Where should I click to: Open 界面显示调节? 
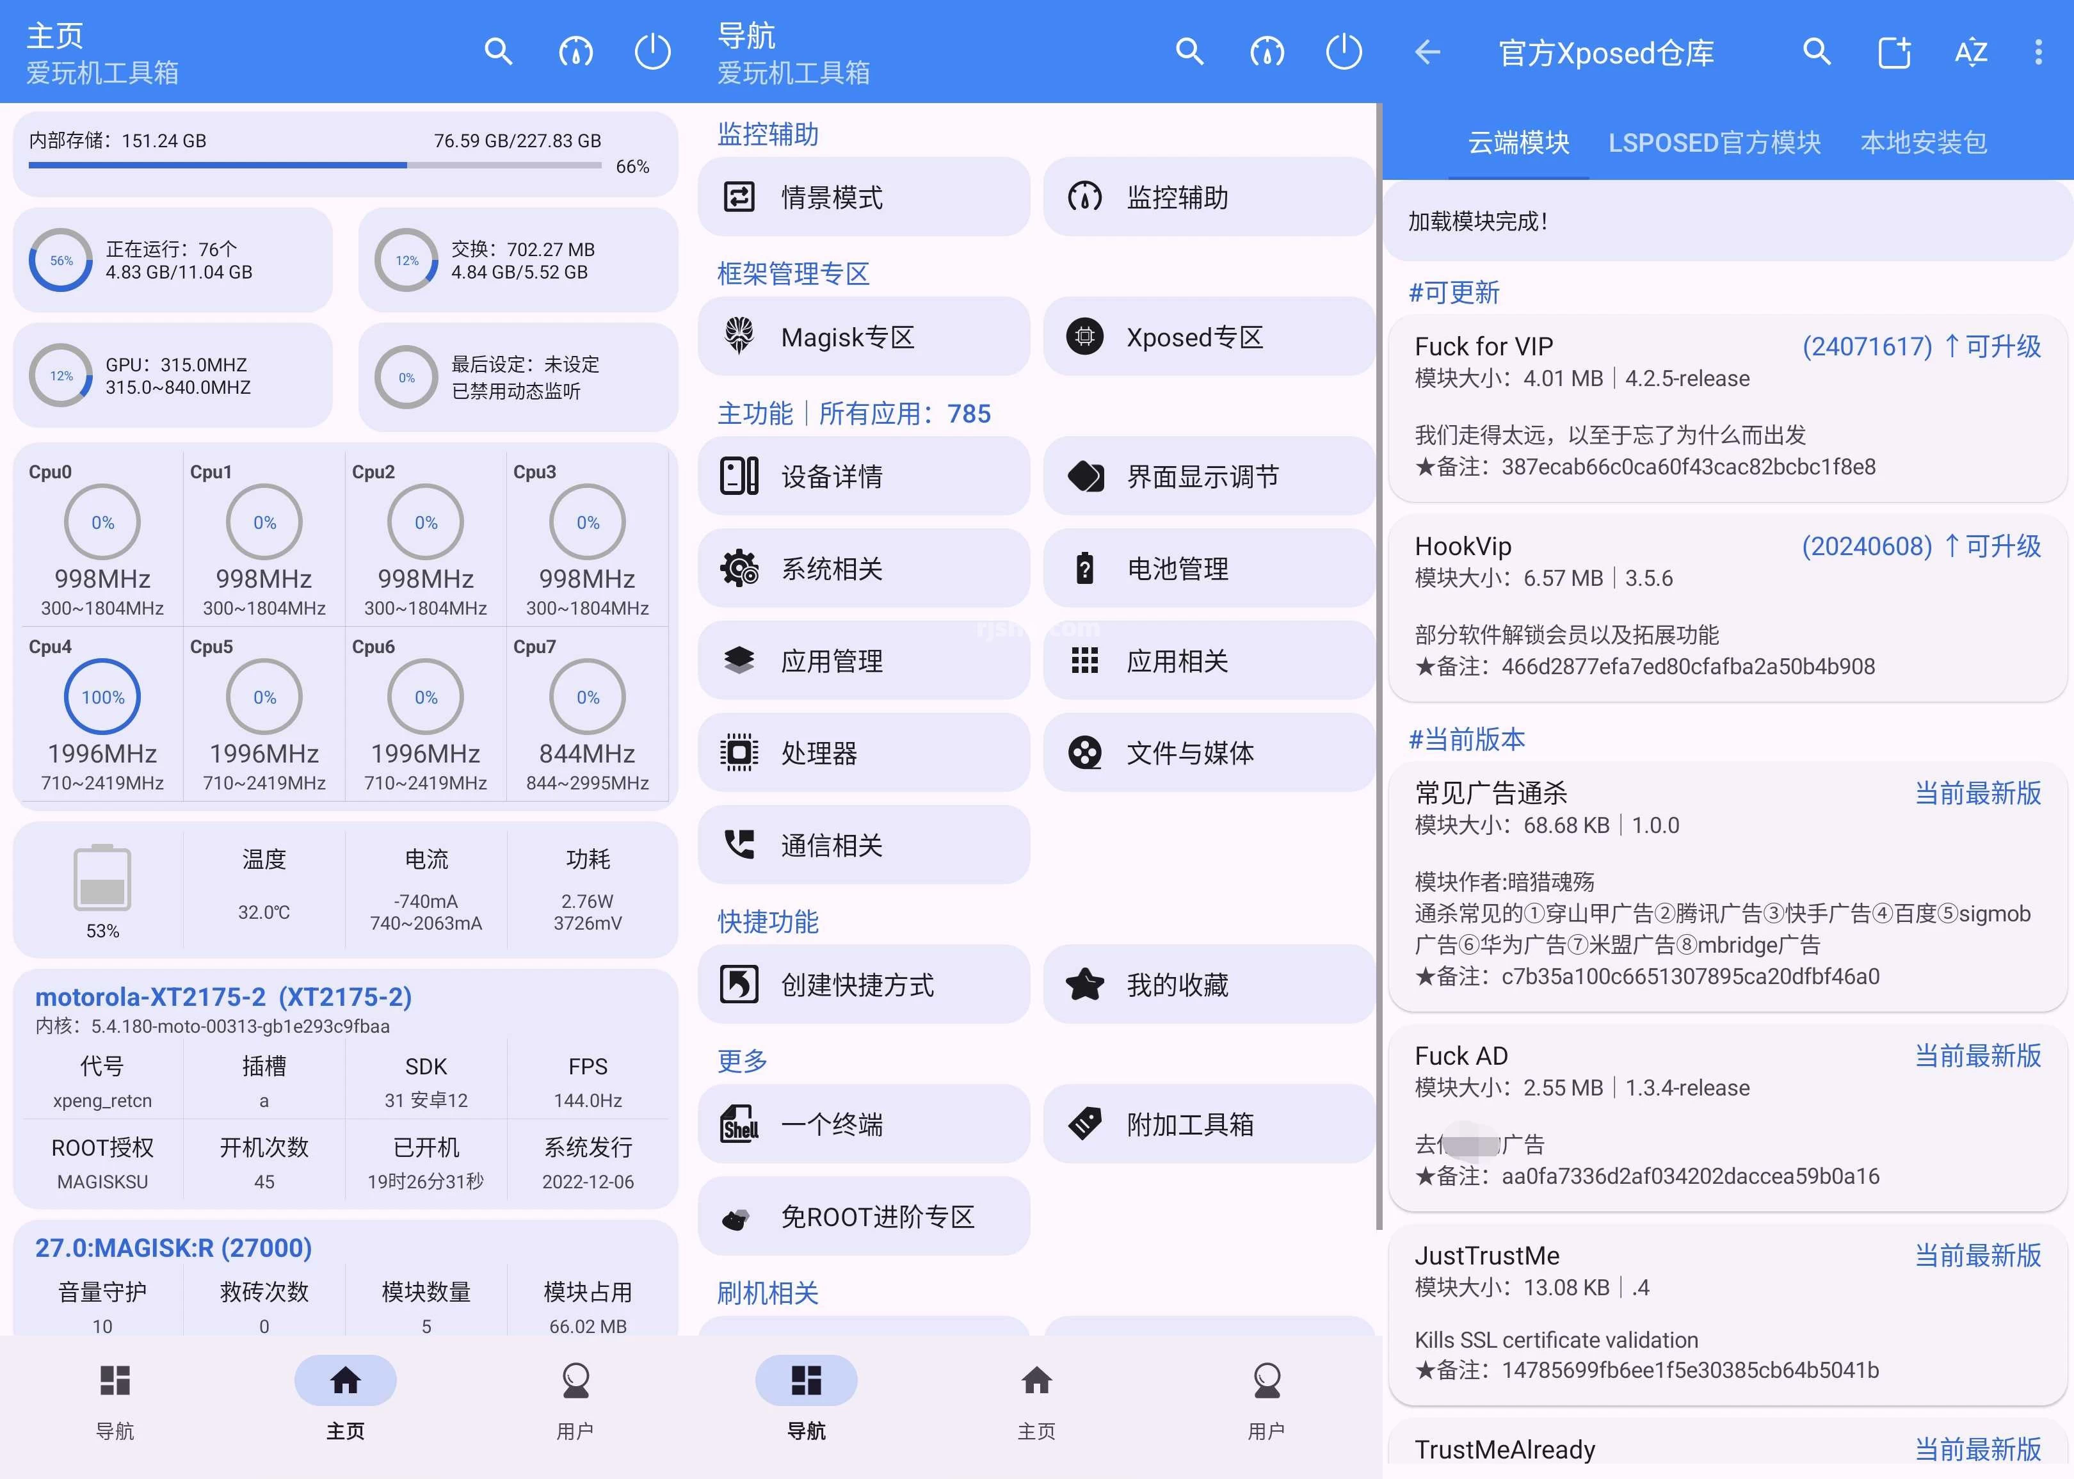point(1209,475)
